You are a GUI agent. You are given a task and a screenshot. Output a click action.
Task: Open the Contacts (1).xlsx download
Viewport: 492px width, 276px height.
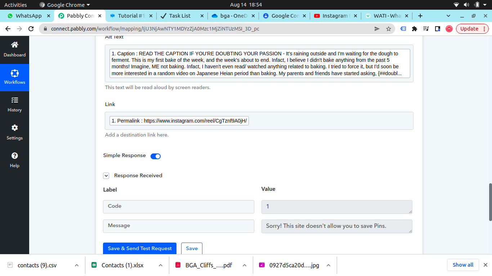click(x=122, y=265)
